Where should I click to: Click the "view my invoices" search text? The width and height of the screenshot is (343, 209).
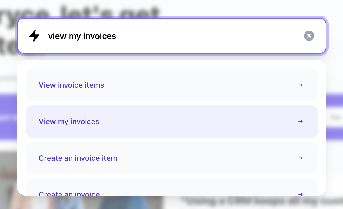(82, 36)
